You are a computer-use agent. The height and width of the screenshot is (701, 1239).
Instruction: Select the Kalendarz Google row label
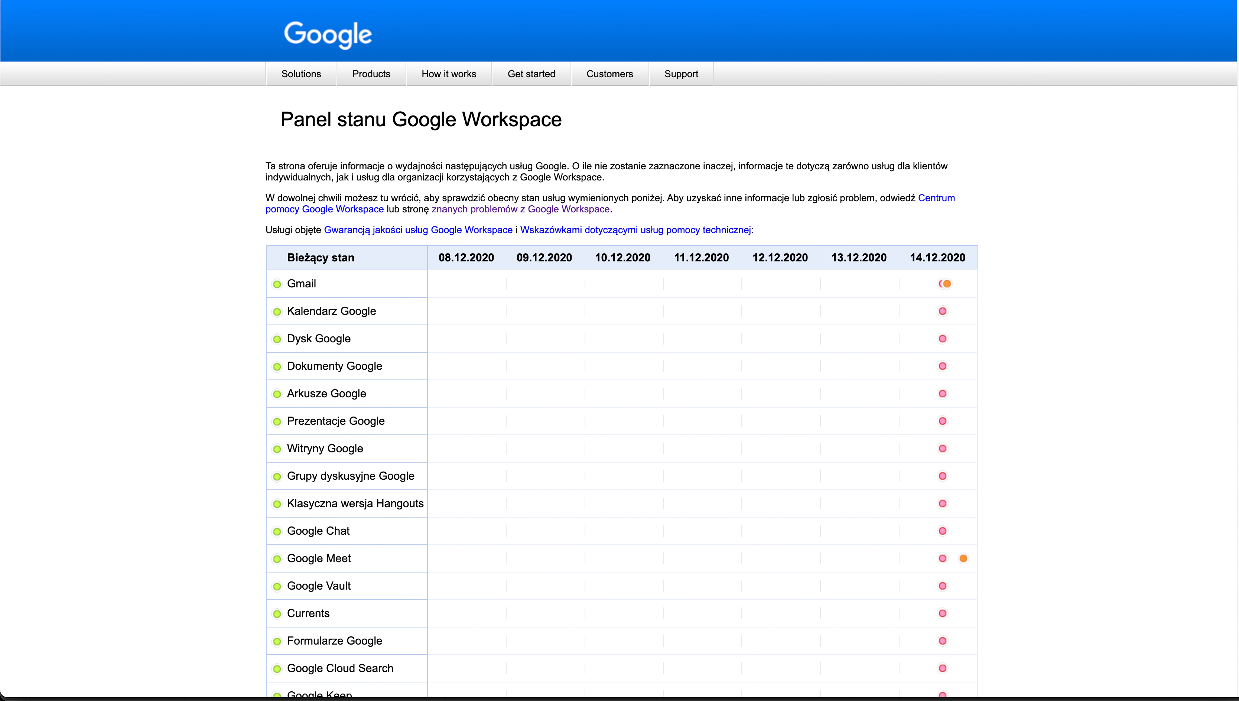(x=331, y=311)
